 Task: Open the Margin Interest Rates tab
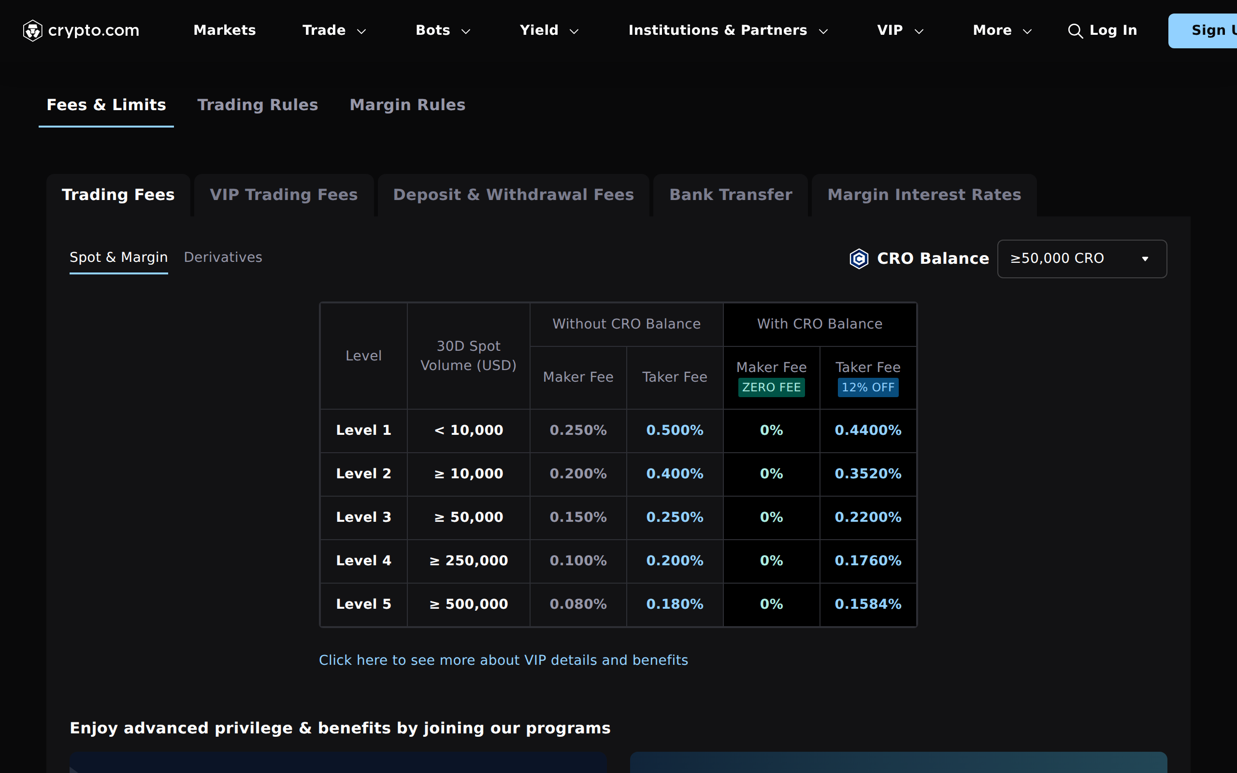(924, 195)
